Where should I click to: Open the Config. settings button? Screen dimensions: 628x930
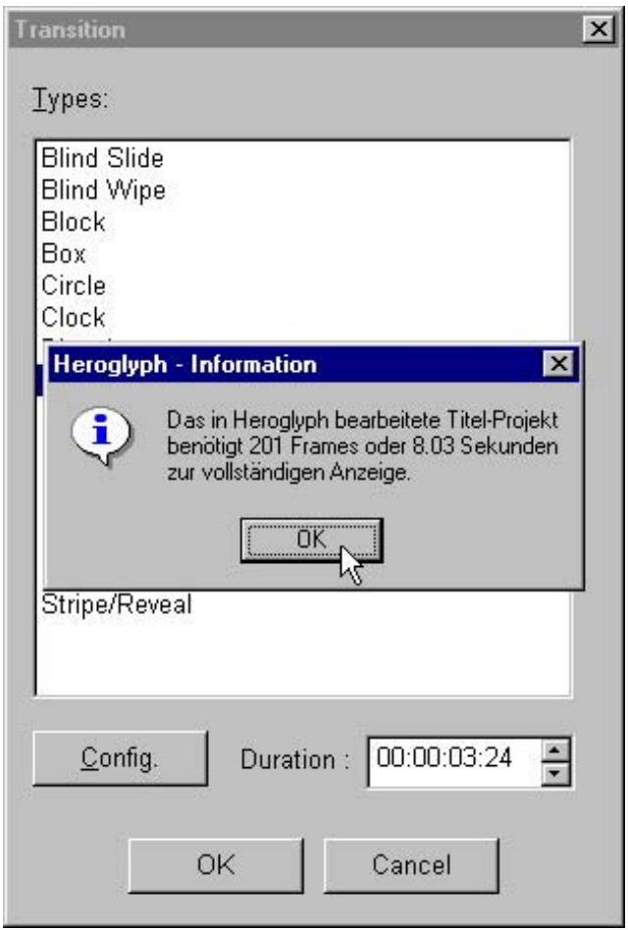pyautogui.click(x=121, y=758)
